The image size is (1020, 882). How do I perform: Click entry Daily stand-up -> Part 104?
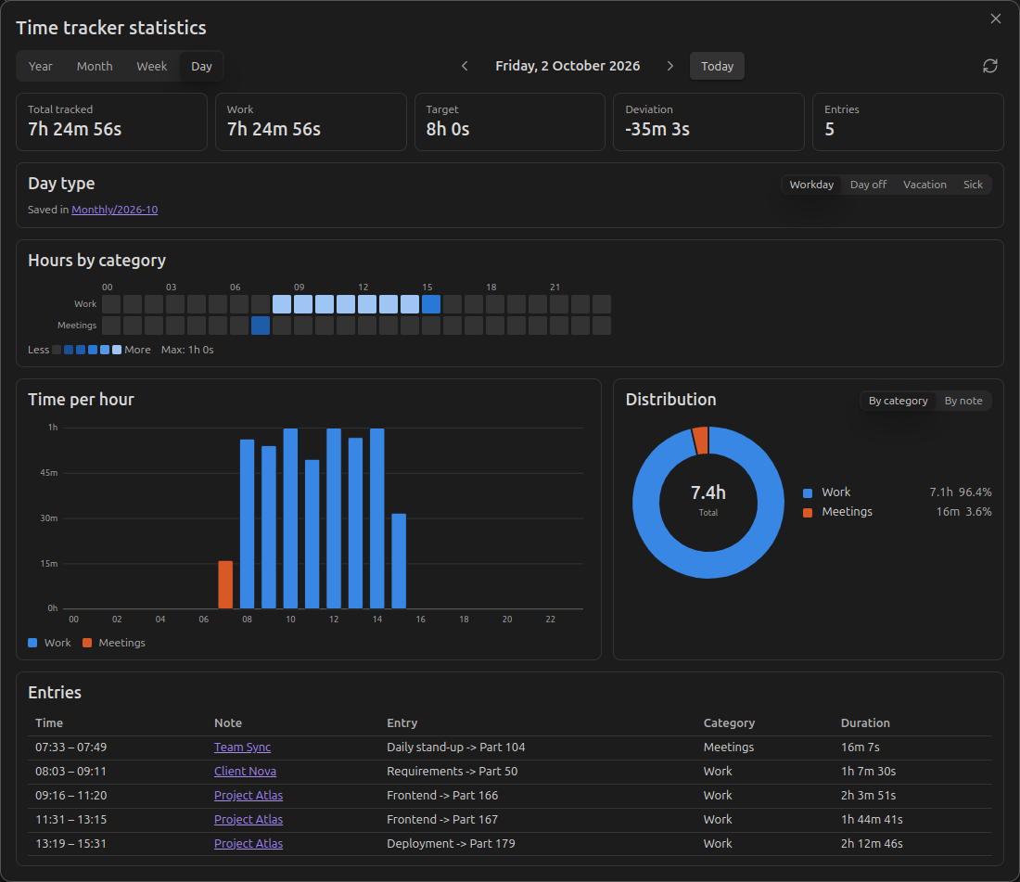click(x=456, y=748)
